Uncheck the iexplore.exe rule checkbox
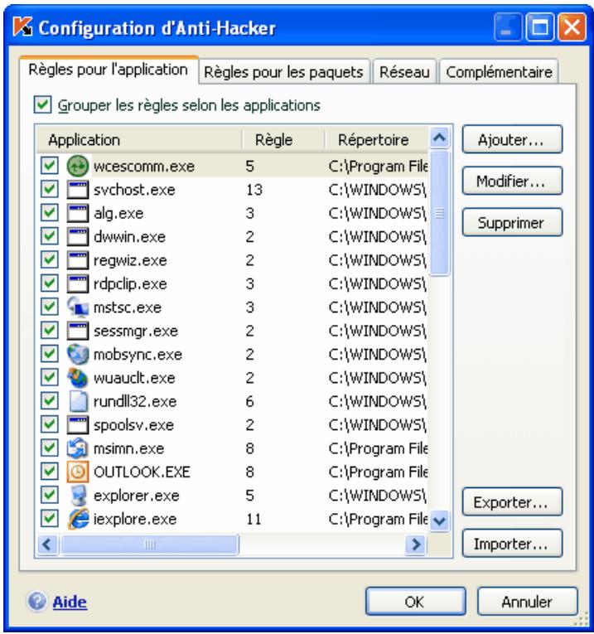This screenshot has height=634, width=594. click(x=50, y=519)
